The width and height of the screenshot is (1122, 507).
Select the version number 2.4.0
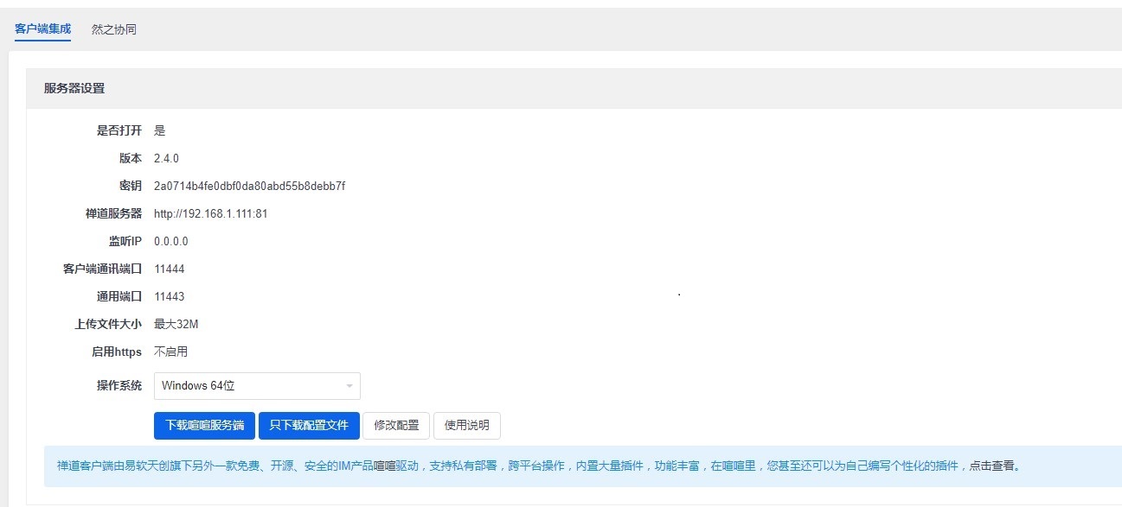click(x=165, y=158)
